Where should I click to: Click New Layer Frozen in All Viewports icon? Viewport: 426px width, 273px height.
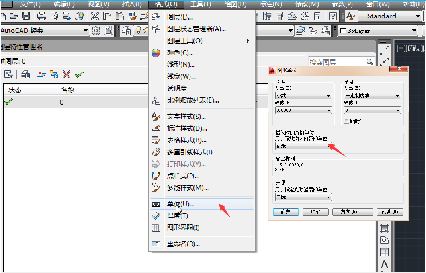(x=54, y=74)
